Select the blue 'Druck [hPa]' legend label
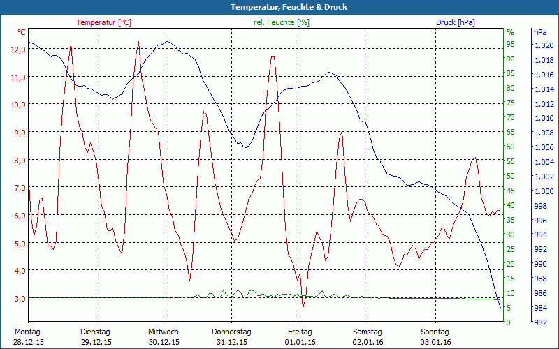The width and height of the screenshot is (559, 349). (x=455, y=22)
